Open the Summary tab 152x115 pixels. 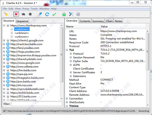coord(98,21)
